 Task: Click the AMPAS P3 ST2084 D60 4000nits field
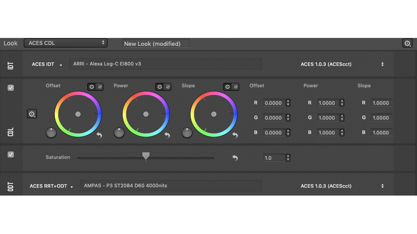tap(171, 186)
